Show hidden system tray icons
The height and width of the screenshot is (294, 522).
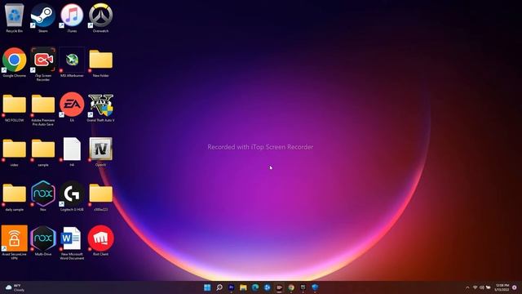(x=467, y=287)
